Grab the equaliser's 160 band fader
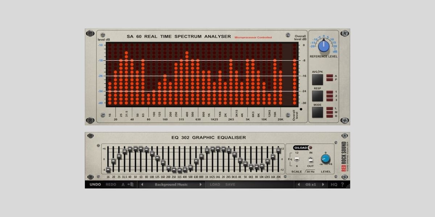The height and width of the screenshot is (217, 435). (163, 163)
